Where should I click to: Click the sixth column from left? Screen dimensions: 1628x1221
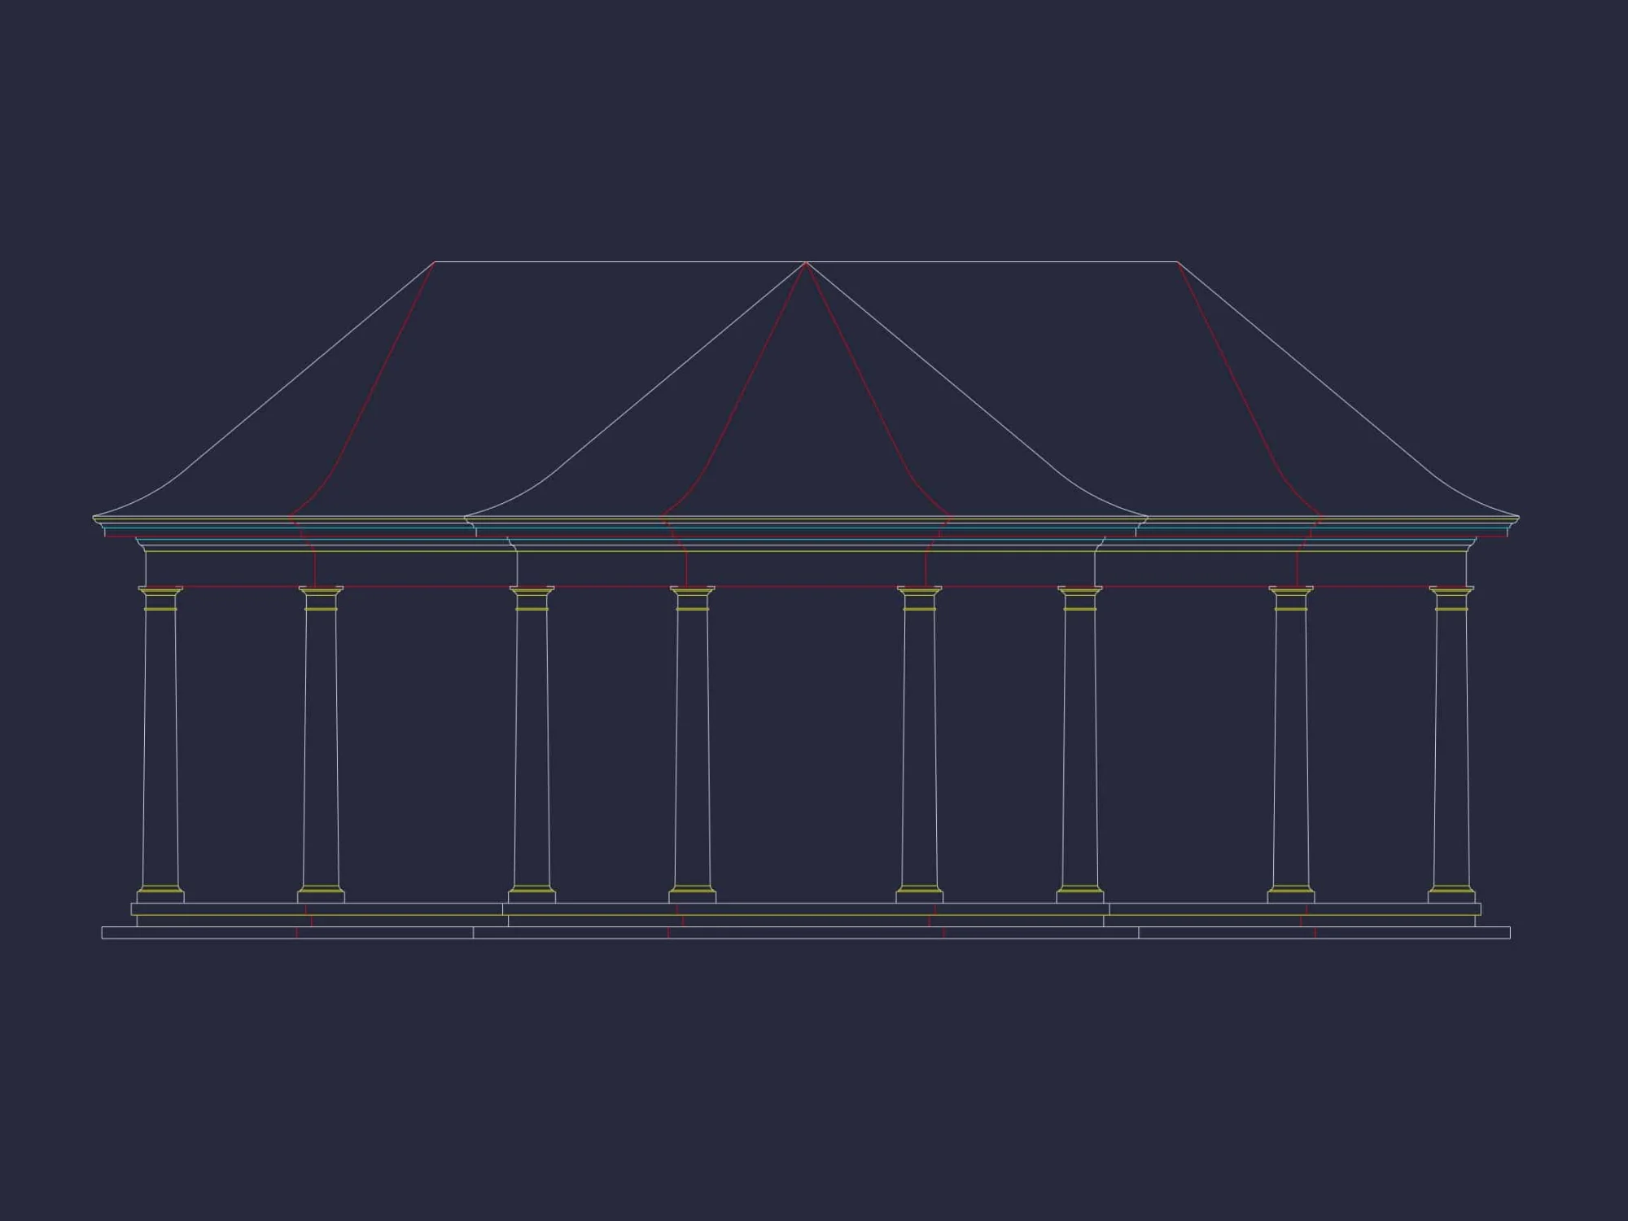[1079, 749]
